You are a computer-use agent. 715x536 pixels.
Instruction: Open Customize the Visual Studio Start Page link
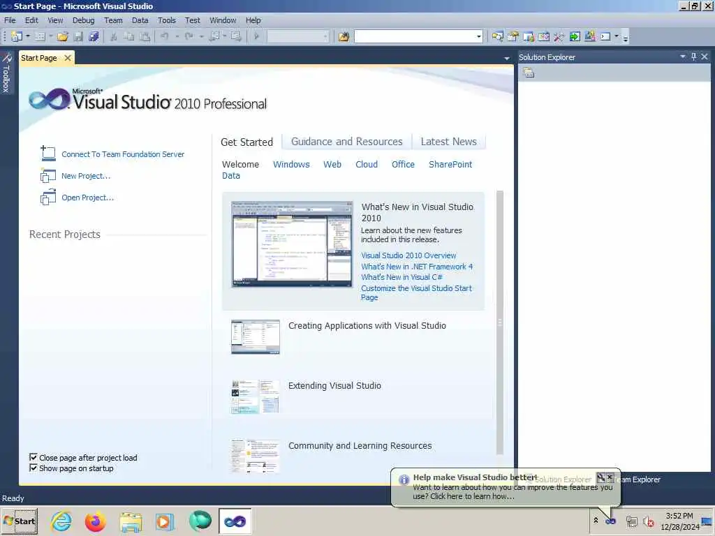click(416, 292)
